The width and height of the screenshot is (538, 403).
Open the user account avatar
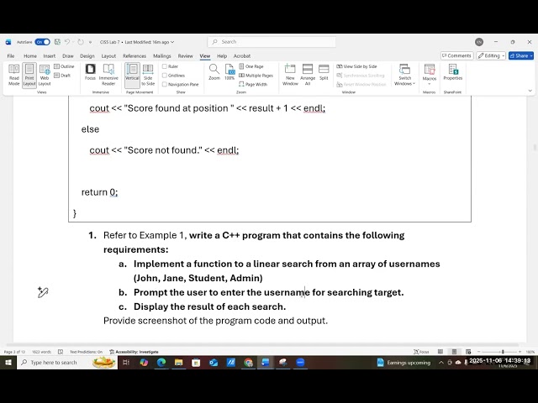[479, 42]
